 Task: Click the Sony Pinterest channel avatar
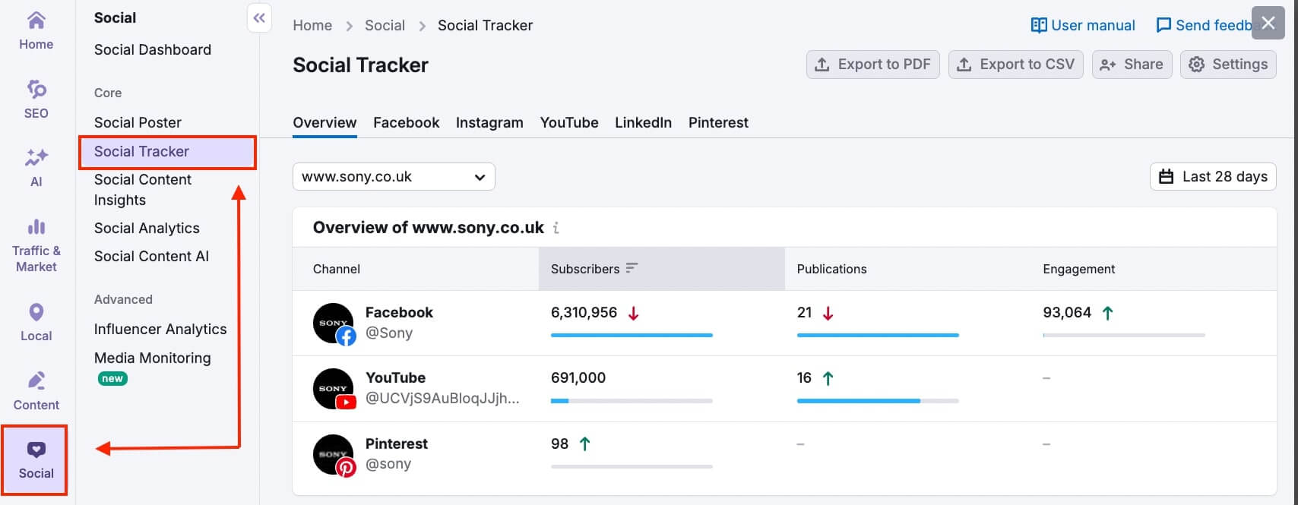(x=334, y=455)
